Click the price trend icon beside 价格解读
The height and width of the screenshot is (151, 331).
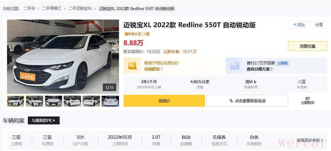pyautogui.click(x=132, y=66)
